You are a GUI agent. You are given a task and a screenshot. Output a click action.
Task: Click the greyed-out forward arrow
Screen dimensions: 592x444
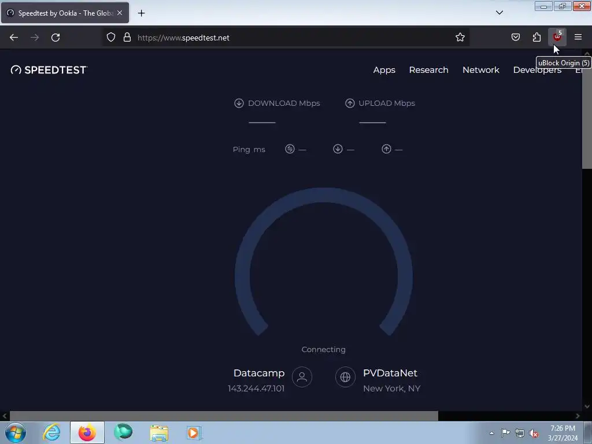point(35,38)
